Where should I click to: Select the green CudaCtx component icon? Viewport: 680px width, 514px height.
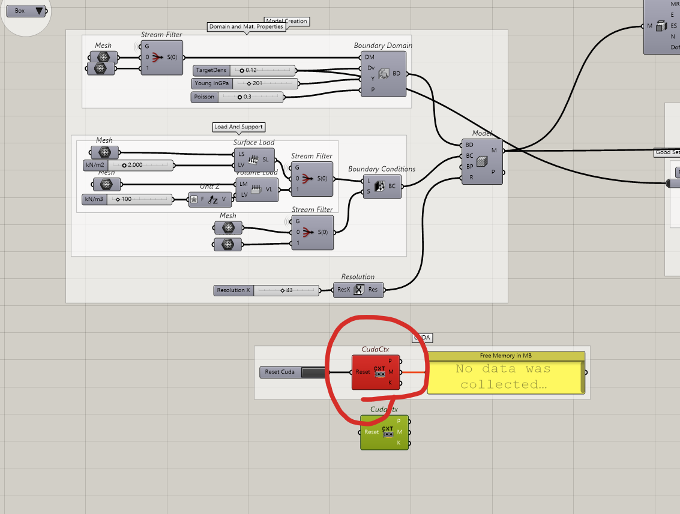coord(388,432)
